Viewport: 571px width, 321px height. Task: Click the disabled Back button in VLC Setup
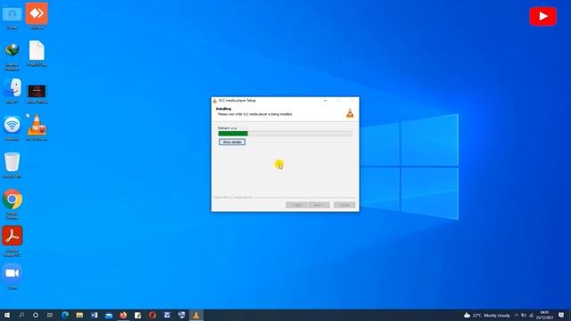(x=296, y=205)
